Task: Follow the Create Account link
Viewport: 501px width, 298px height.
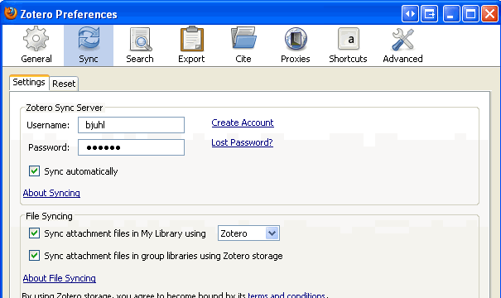Action: (x=243, y=123)
